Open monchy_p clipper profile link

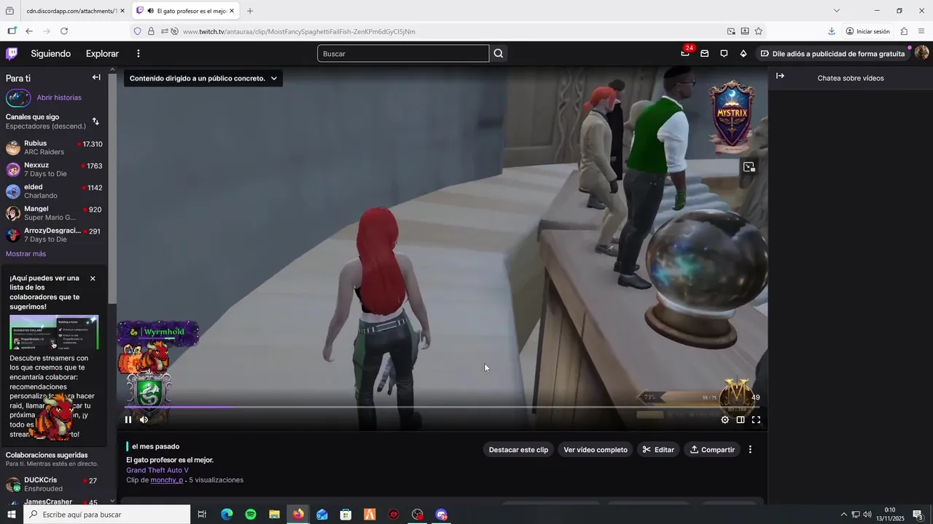tap(167, 480)
